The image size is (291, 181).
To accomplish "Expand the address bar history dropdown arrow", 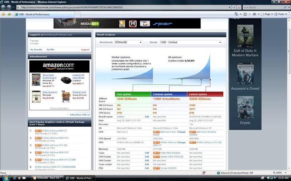I will click(230, 7).
